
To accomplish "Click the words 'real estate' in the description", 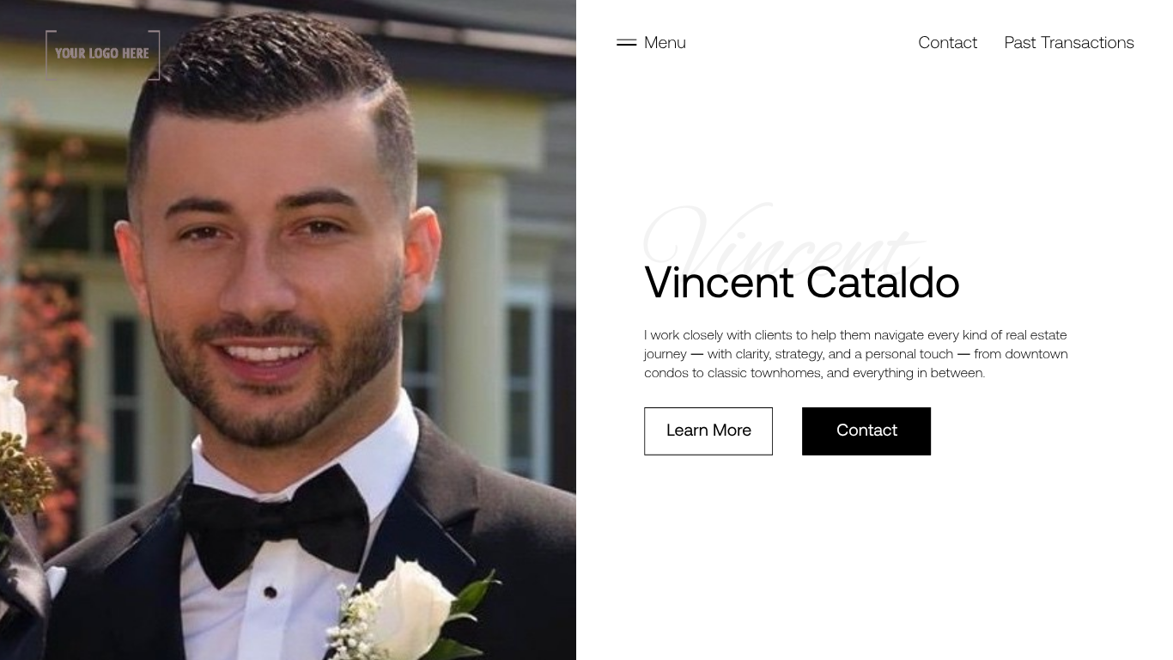I will 1036,335.
